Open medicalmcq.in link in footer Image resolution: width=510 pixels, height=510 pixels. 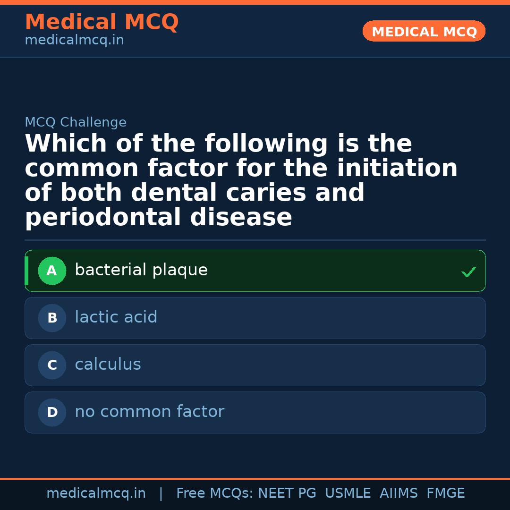pos(96,493)
